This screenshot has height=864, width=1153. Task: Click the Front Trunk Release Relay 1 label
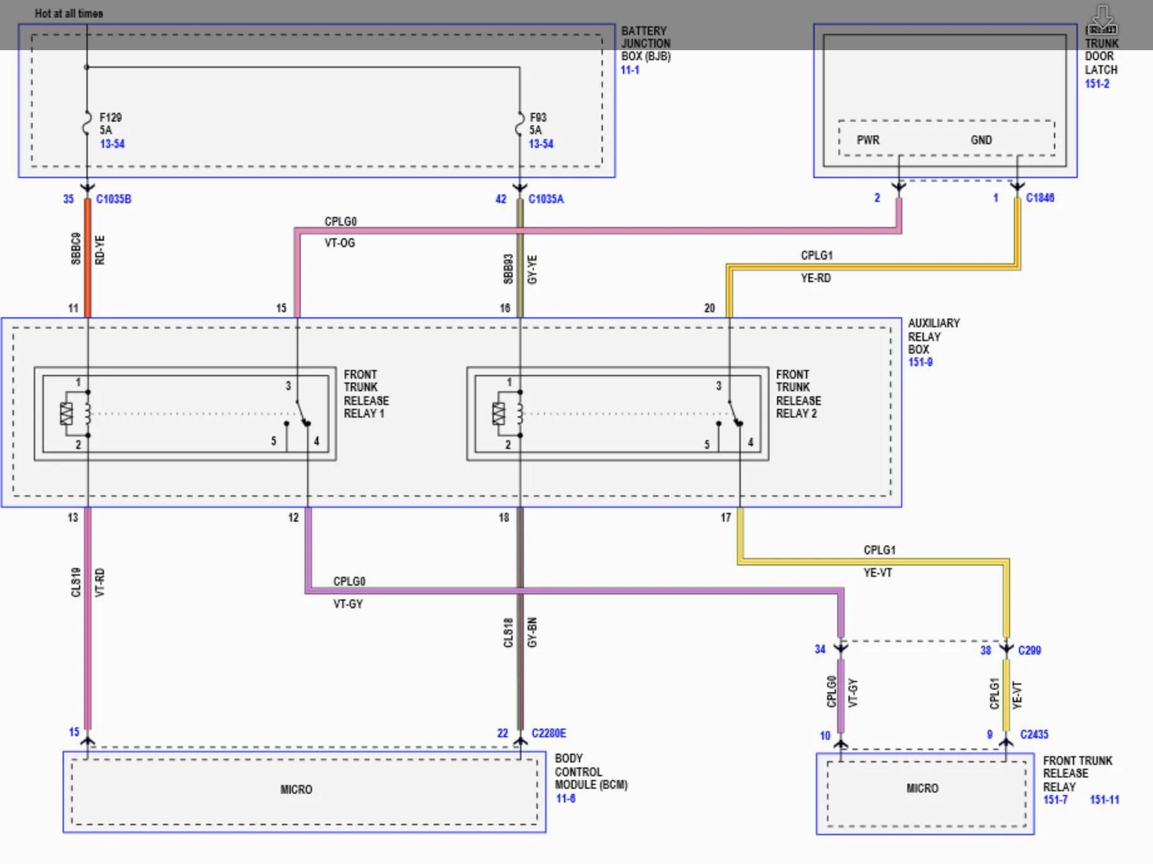pyautogui.click(x=366, y=394)
